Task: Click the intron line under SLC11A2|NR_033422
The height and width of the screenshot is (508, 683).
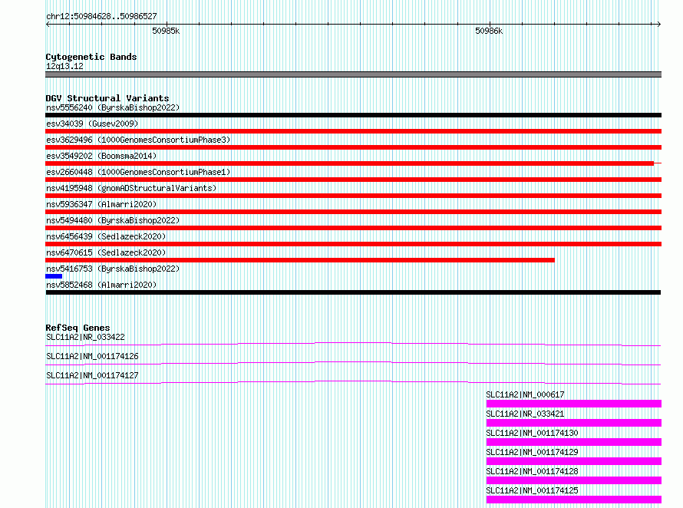Action: click(x=353, y=345)
